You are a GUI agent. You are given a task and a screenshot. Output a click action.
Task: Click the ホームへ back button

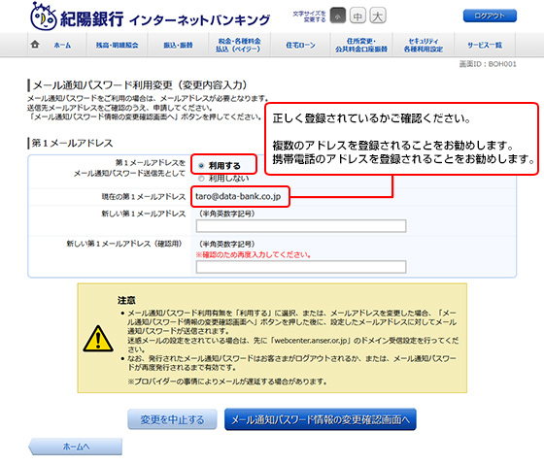tap(76, 447)
